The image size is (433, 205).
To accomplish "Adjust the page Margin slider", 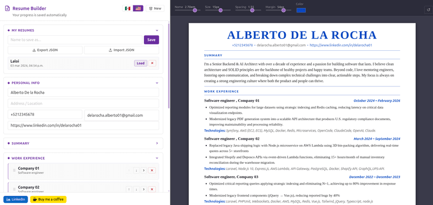I will pos(283,10).
